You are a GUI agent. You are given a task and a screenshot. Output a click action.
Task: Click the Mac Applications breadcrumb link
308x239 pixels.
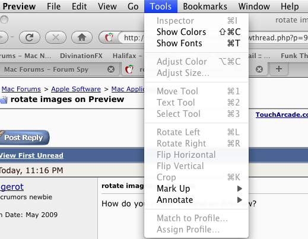[x=128, y=89]
